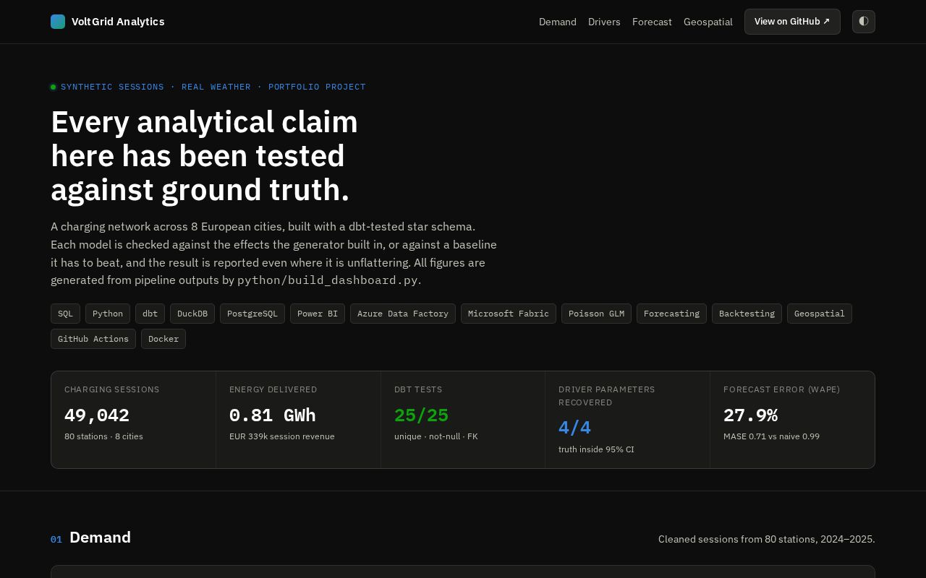Toggle the dark/light theme button
The height and width of the screenshot is (578, 926).
coord(864,22)
